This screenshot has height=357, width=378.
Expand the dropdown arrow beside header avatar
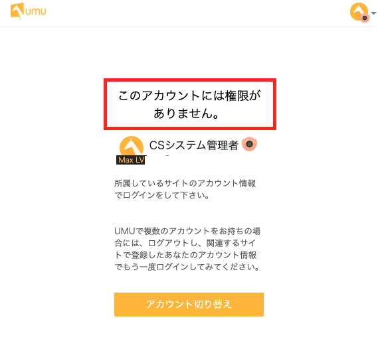[373, 13]
